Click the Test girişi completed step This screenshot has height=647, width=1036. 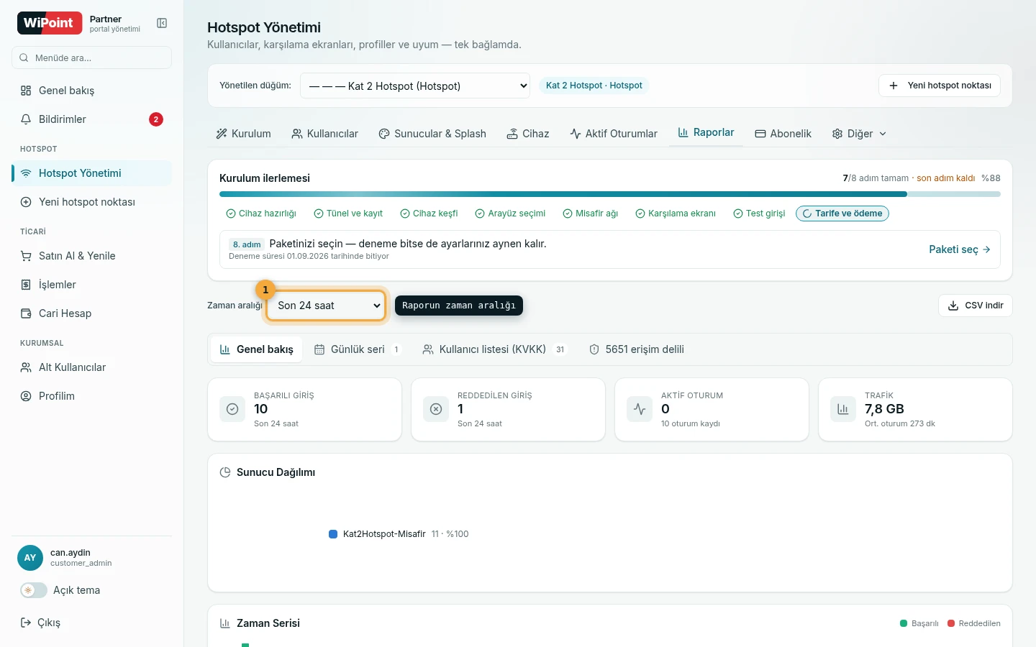tap(759, 214)
